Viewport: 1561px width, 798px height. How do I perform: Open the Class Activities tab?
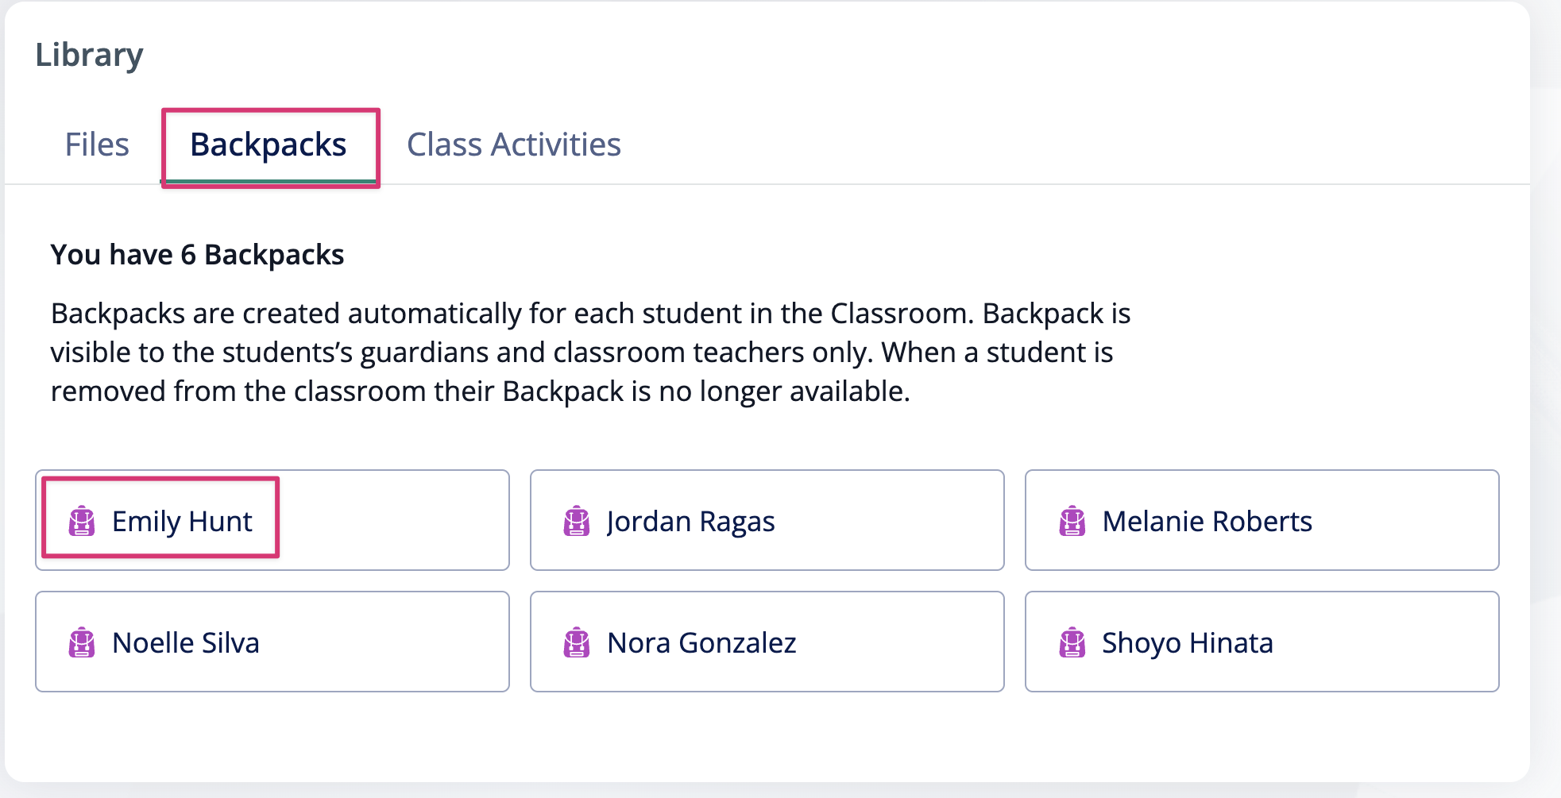pos(514,145)
